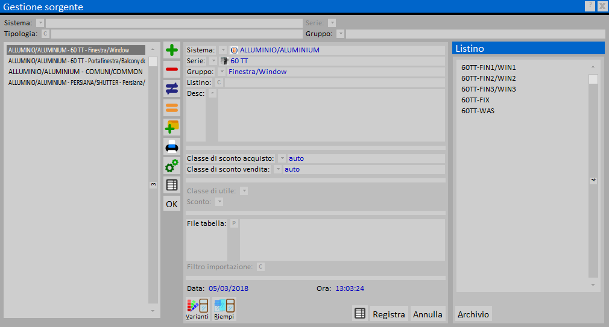Image resolution: width=609 pixels, height=327 pixels.
Task: Open form Serie dropdown arrow
Action: coord(213,61)
